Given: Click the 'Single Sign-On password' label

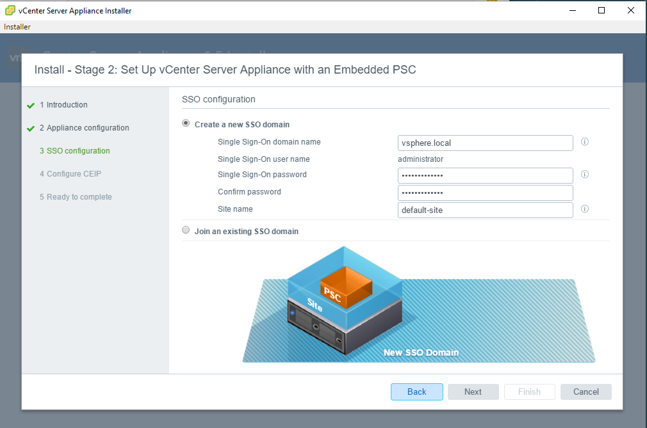Looking at the screenshot, I should coord(262,174).
